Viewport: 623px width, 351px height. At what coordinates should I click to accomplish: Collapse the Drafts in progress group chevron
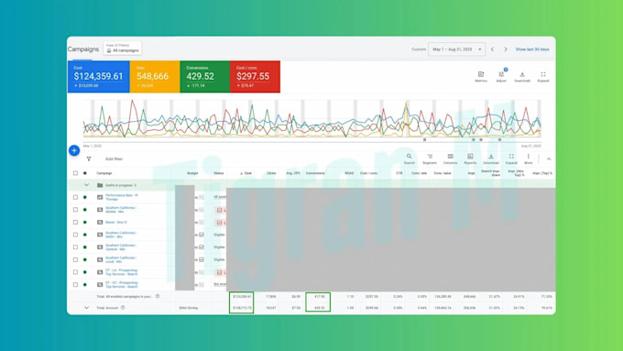[86, 185]
